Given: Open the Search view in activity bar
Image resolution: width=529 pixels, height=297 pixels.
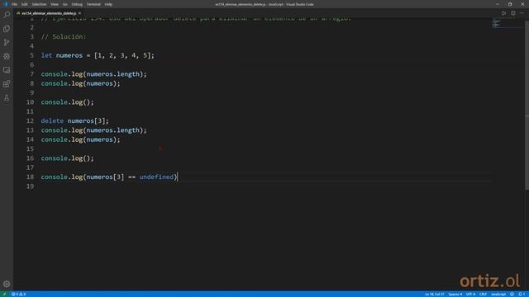Looking at the screenshot, I should tap(7, 15).
